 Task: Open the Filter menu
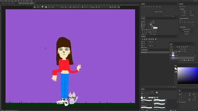(19, 1)
